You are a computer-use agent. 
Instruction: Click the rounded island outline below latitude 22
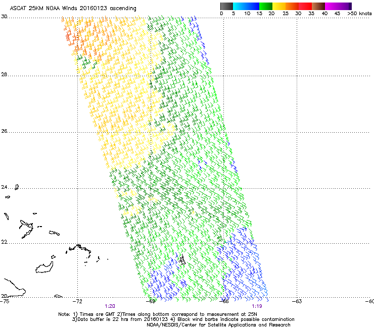44,267
